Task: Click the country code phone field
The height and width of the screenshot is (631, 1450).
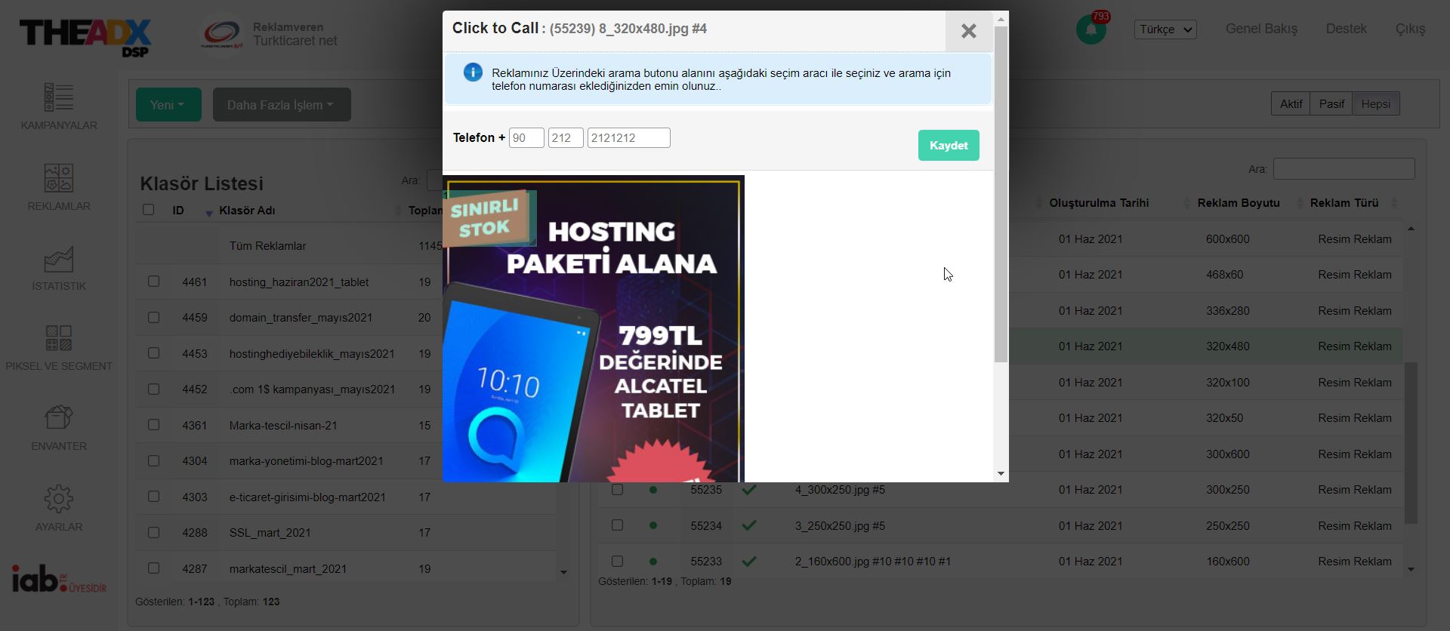Action: (526, 138)
